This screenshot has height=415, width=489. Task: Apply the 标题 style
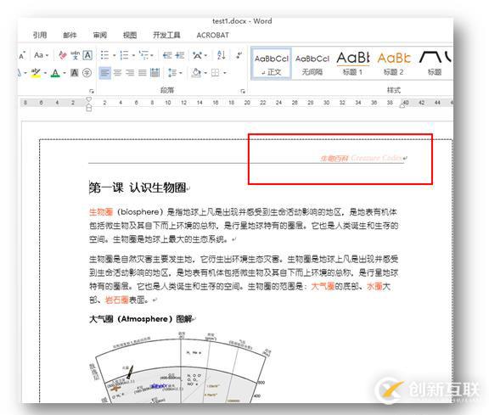[x=435, y=64]
